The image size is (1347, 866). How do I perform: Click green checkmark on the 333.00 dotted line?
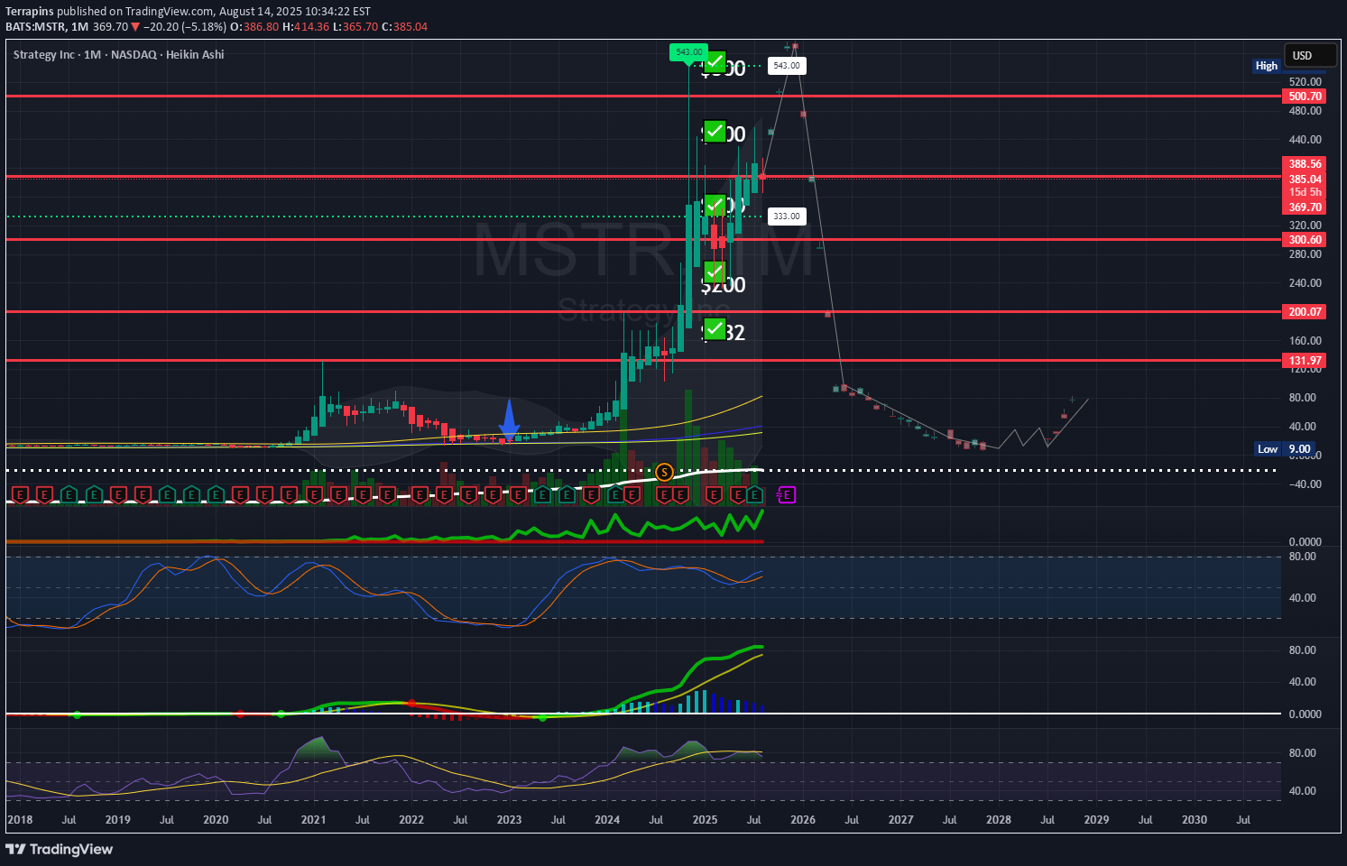click(715, 206)
